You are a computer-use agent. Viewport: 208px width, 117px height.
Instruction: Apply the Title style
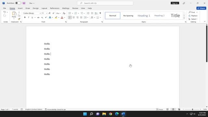(175, 16)
